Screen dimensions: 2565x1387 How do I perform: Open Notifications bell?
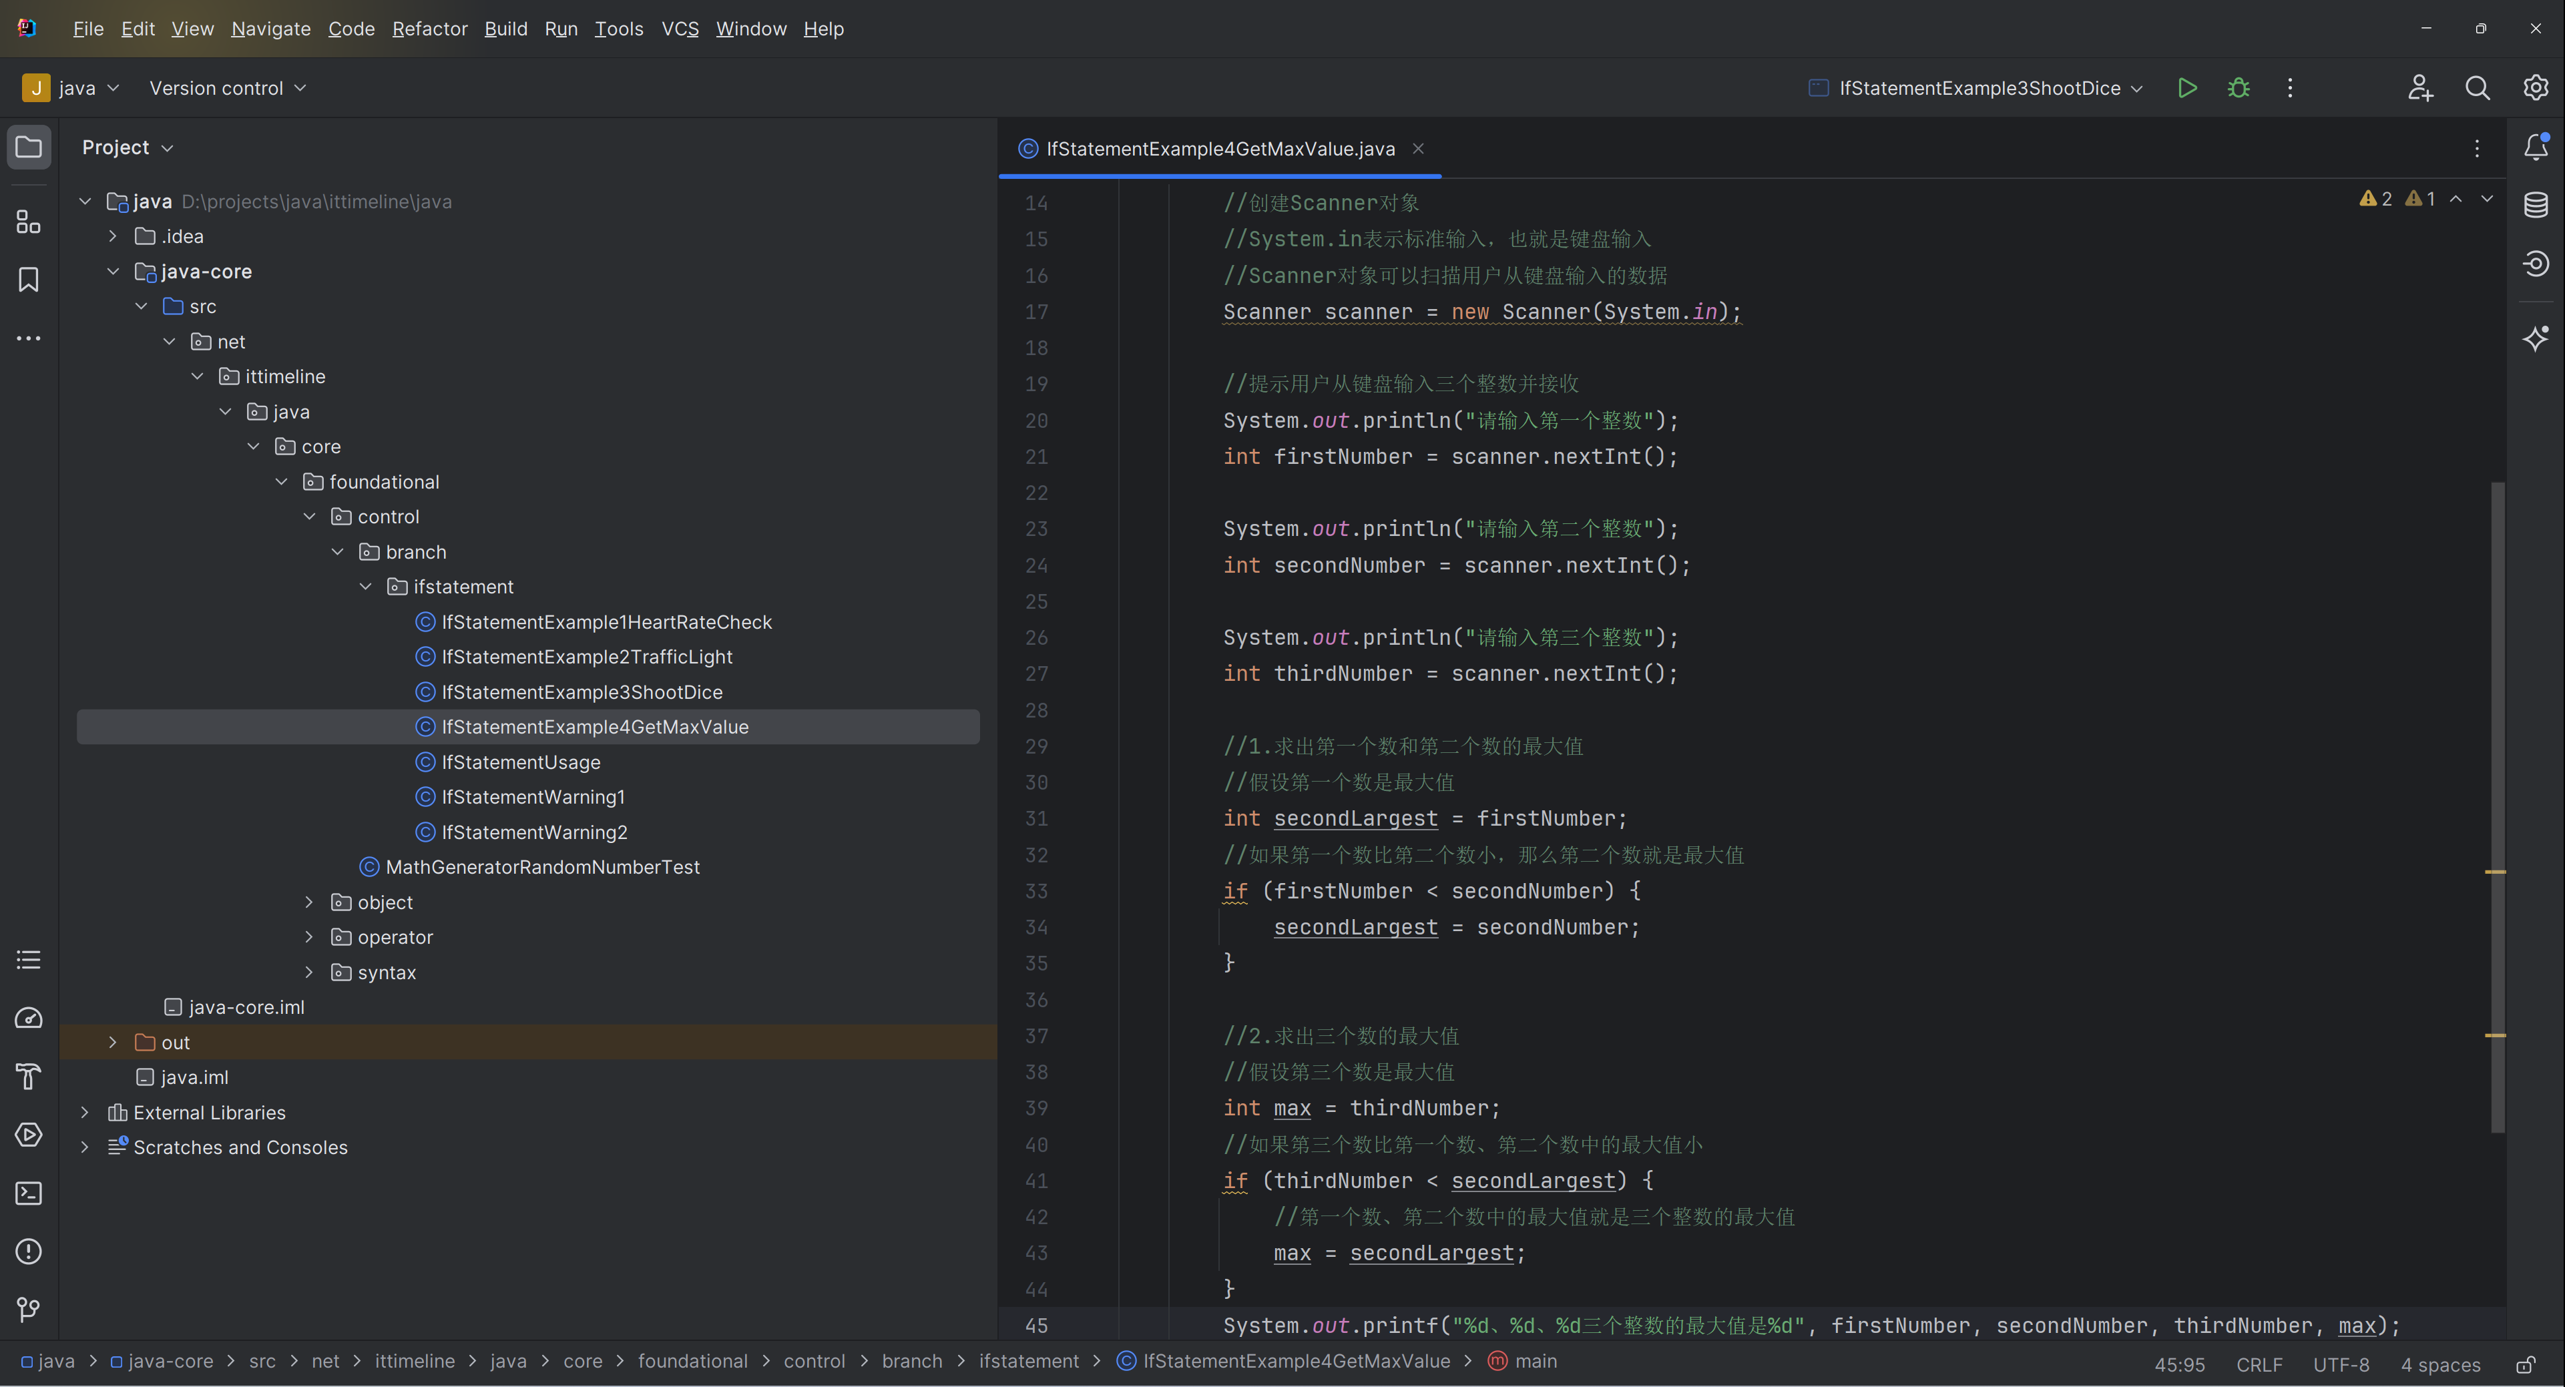[x=2535, y=148]
